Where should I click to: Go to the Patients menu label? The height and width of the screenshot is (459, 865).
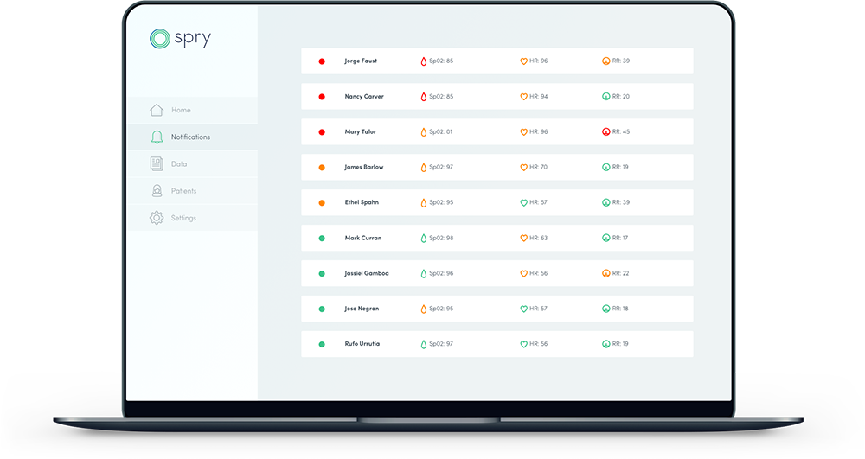[x=183, y=191]
